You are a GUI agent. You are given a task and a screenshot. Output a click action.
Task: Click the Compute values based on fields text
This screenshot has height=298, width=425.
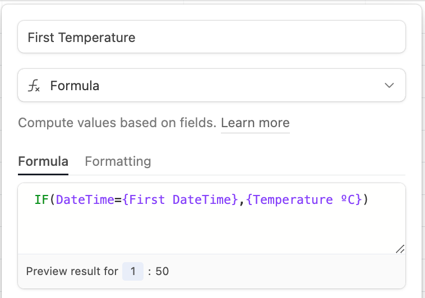[x=117, y=123]
